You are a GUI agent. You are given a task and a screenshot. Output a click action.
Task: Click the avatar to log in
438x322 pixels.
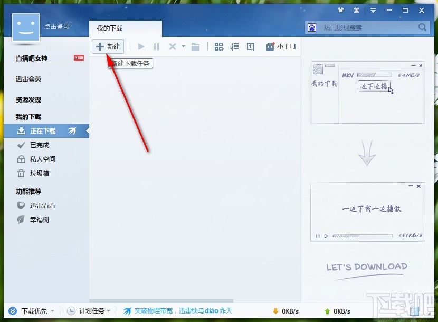(x=26, y=27)
